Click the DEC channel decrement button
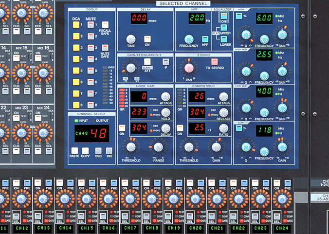This screenshot has width=329, height=234. click(98, 151)
